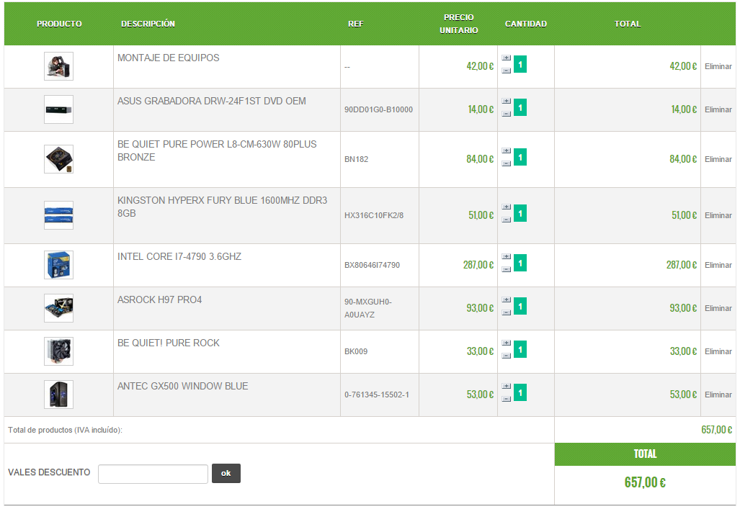Select reference text 0-761345-15502-1

(x=377, y=395)
